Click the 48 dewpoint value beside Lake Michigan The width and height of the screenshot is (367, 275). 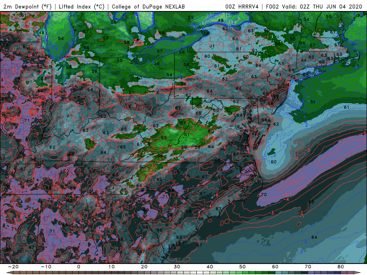[42, 33]
